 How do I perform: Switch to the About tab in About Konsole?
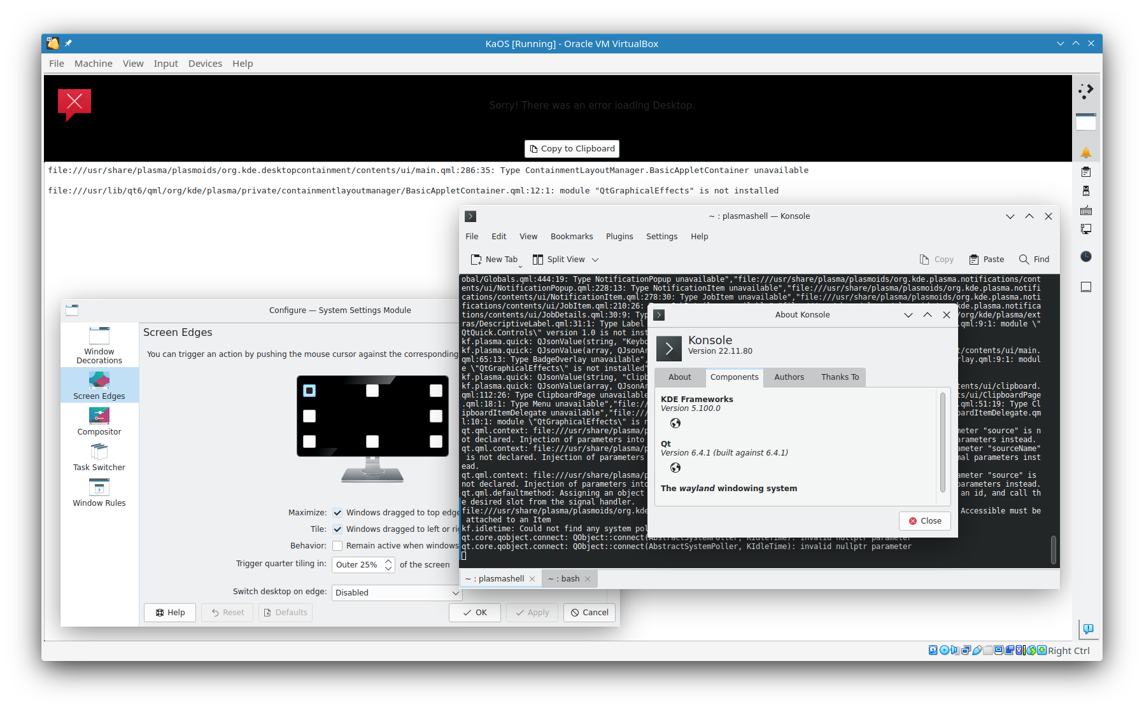pos(679,377)
